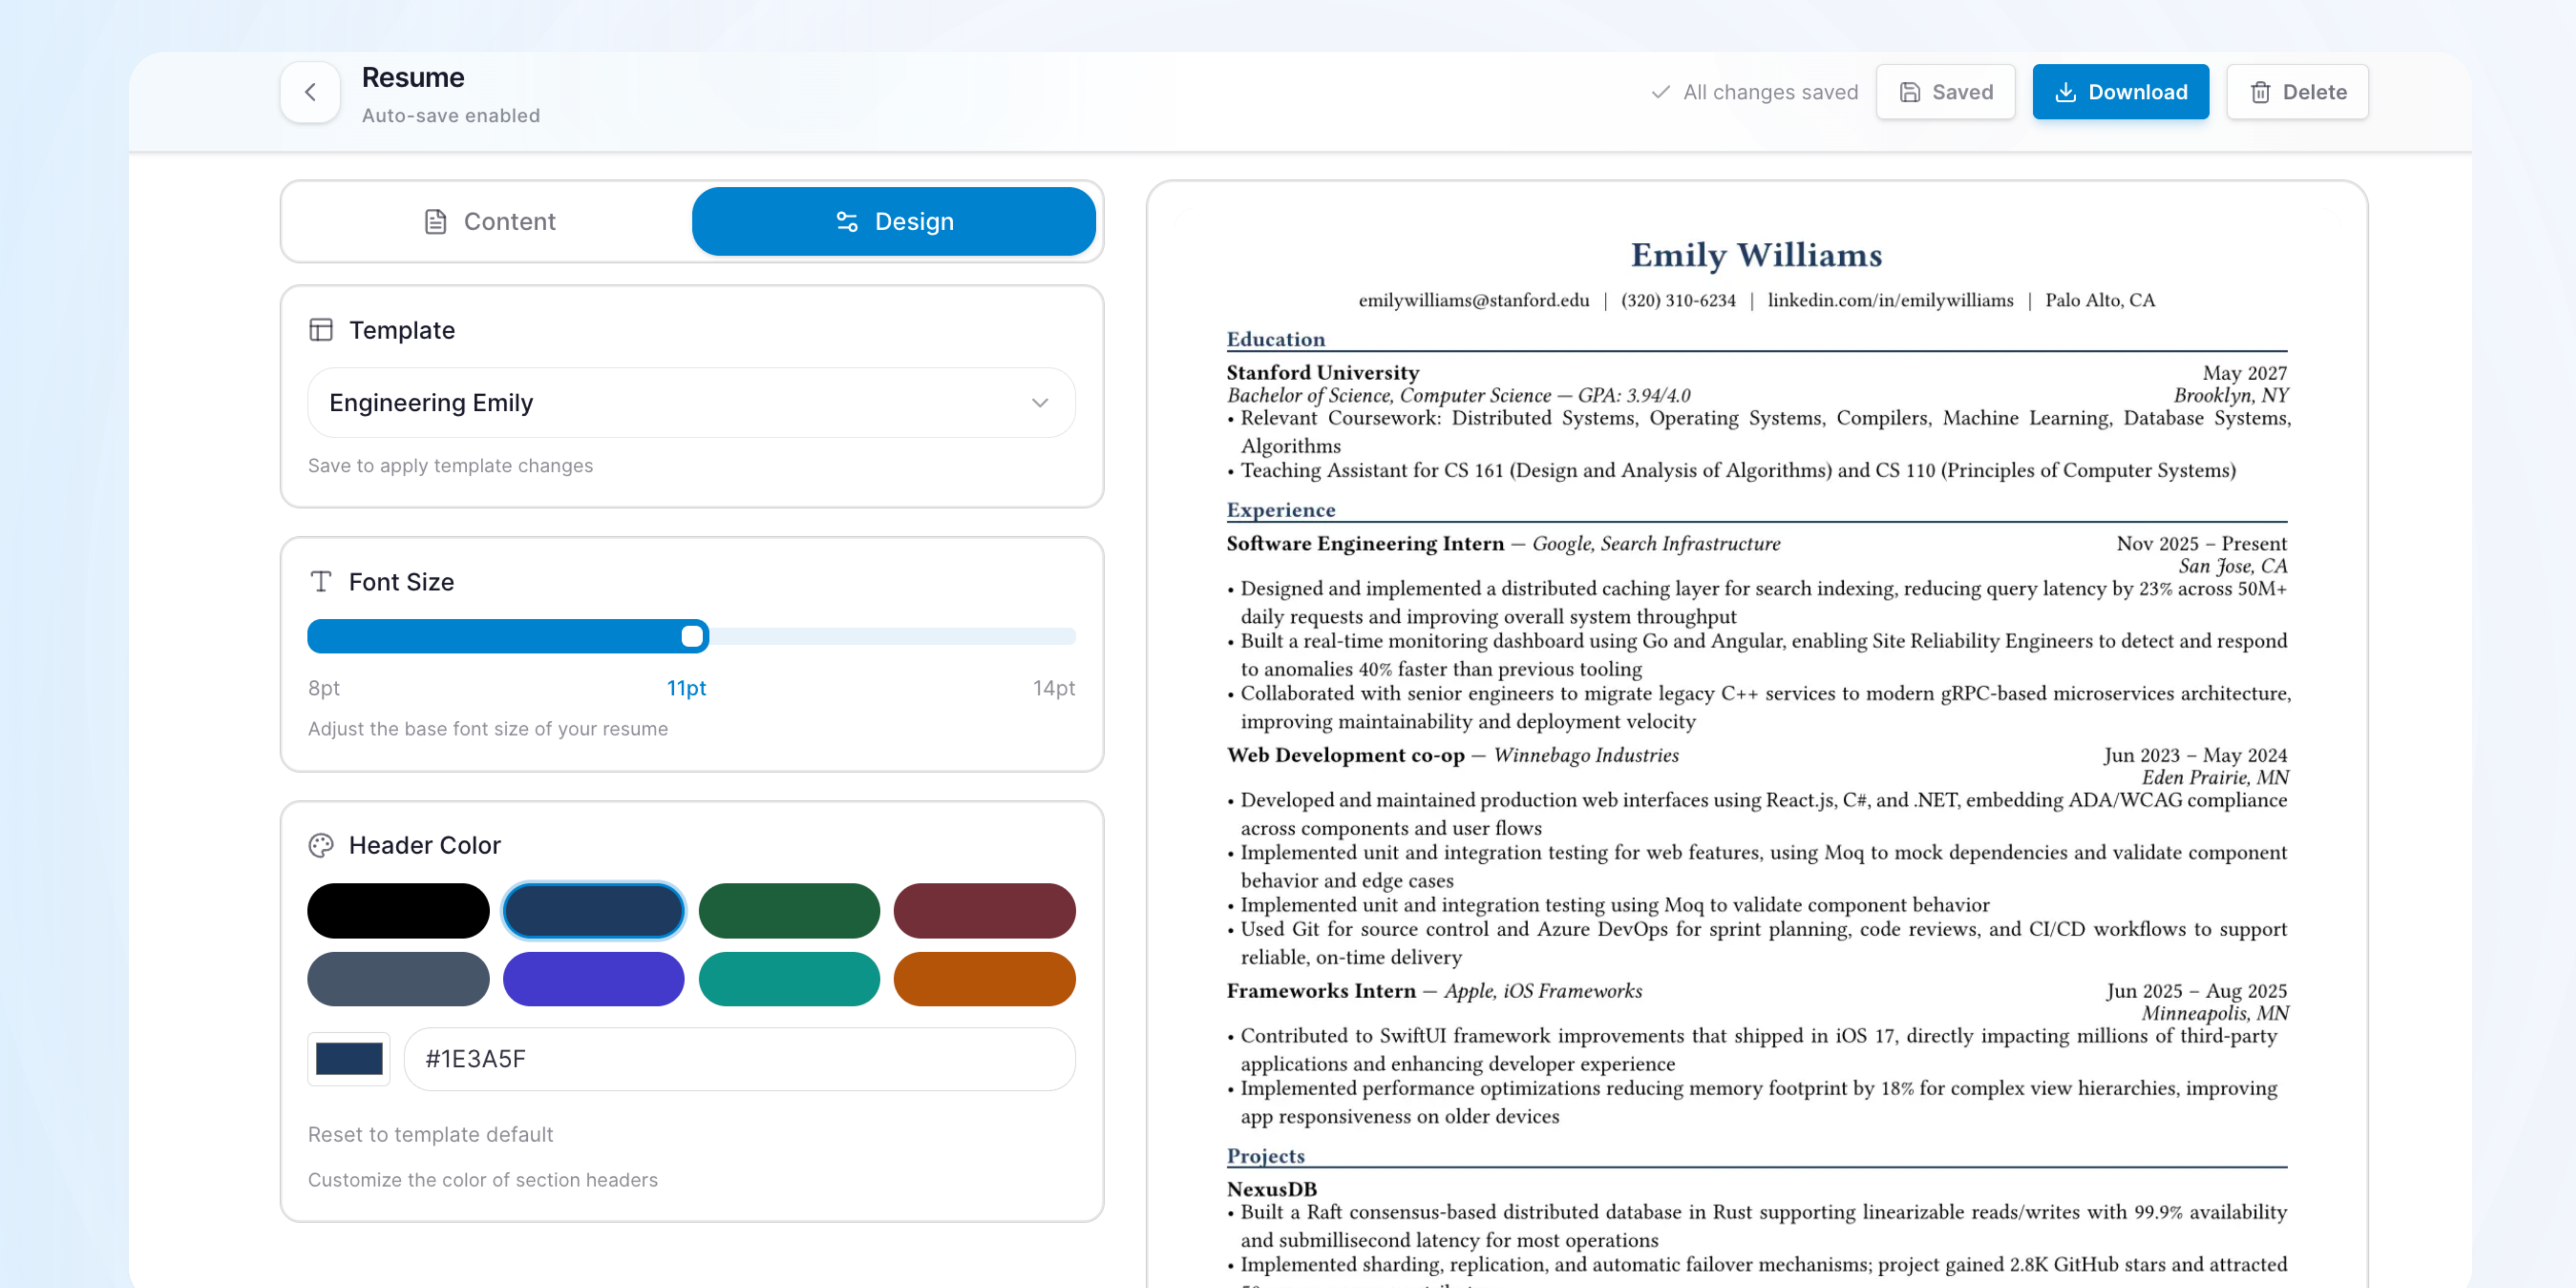
Task: Click Reset to template default
Action: (430, 1134)
